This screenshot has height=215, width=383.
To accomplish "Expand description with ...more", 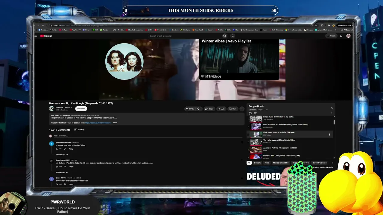I will 115,123.
